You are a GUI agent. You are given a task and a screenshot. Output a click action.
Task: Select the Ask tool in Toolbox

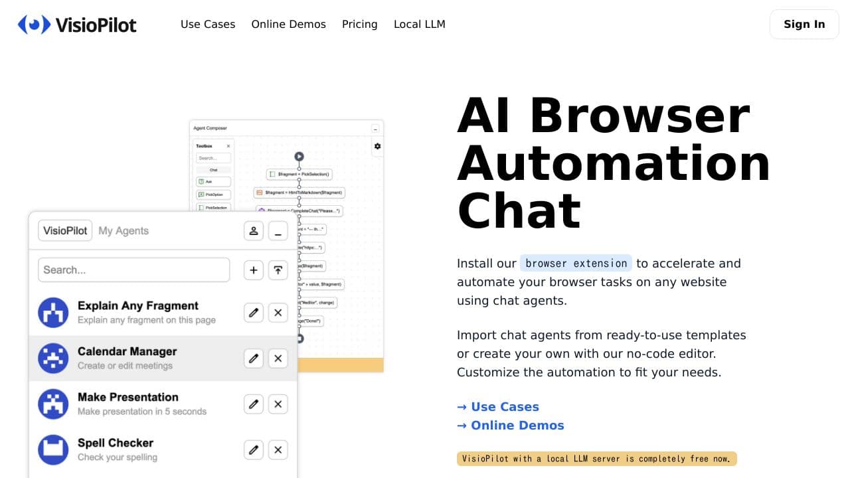pyautogui.click(x=213, y=181)
